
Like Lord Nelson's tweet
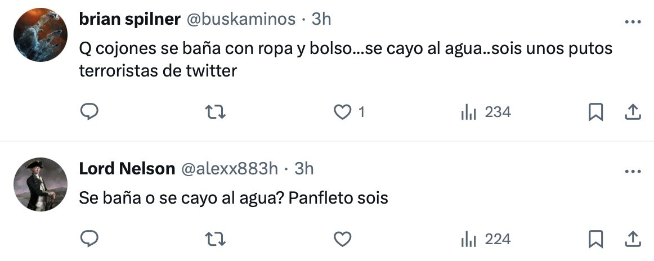click(x=343, y=239)
